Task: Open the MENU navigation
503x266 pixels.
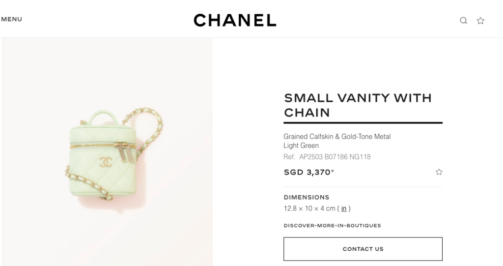Action: tap(12, 19)
